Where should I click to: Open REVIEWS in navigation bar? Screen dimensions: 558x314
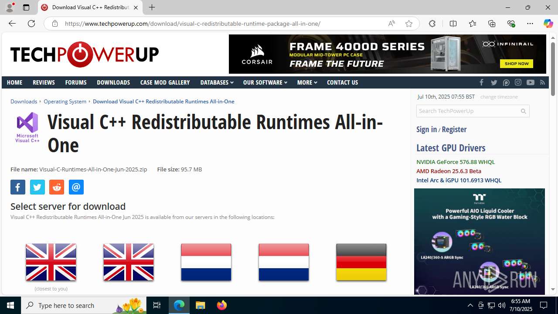coord(44,82)
